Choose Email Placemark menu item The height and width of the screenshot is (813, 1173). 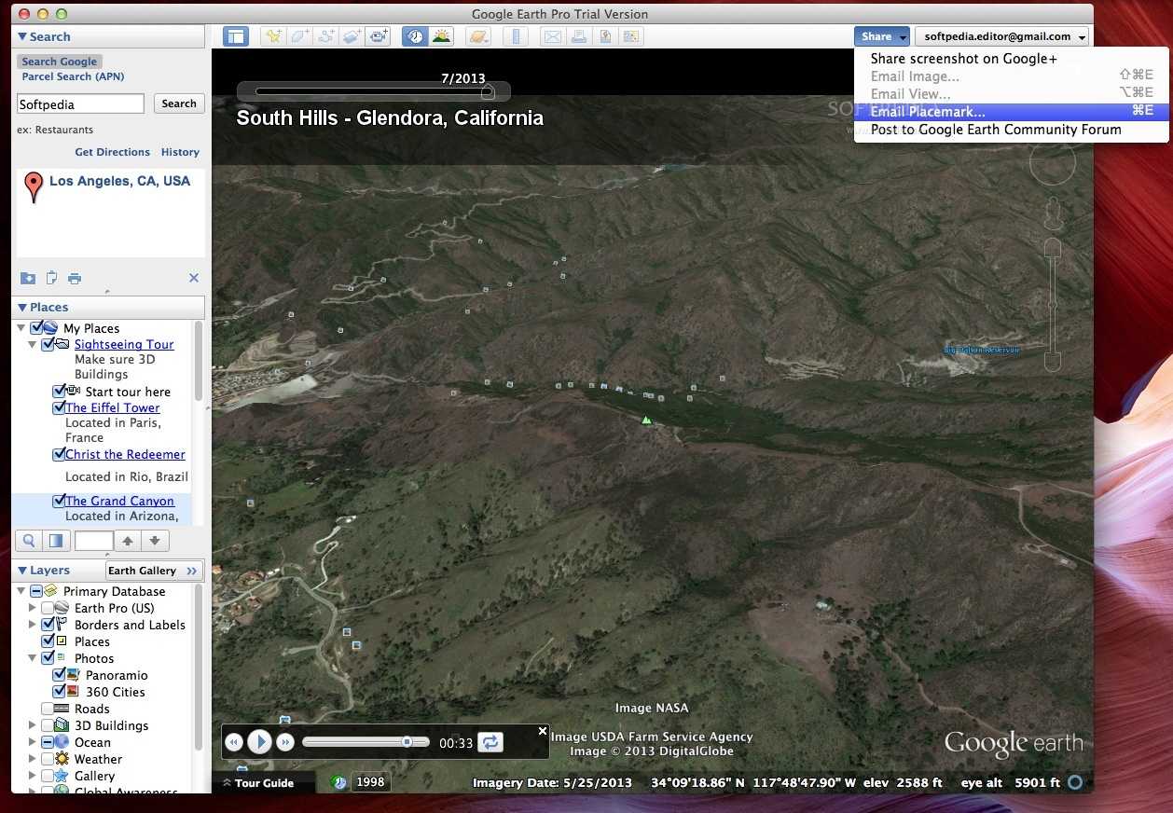[1011, 112]
